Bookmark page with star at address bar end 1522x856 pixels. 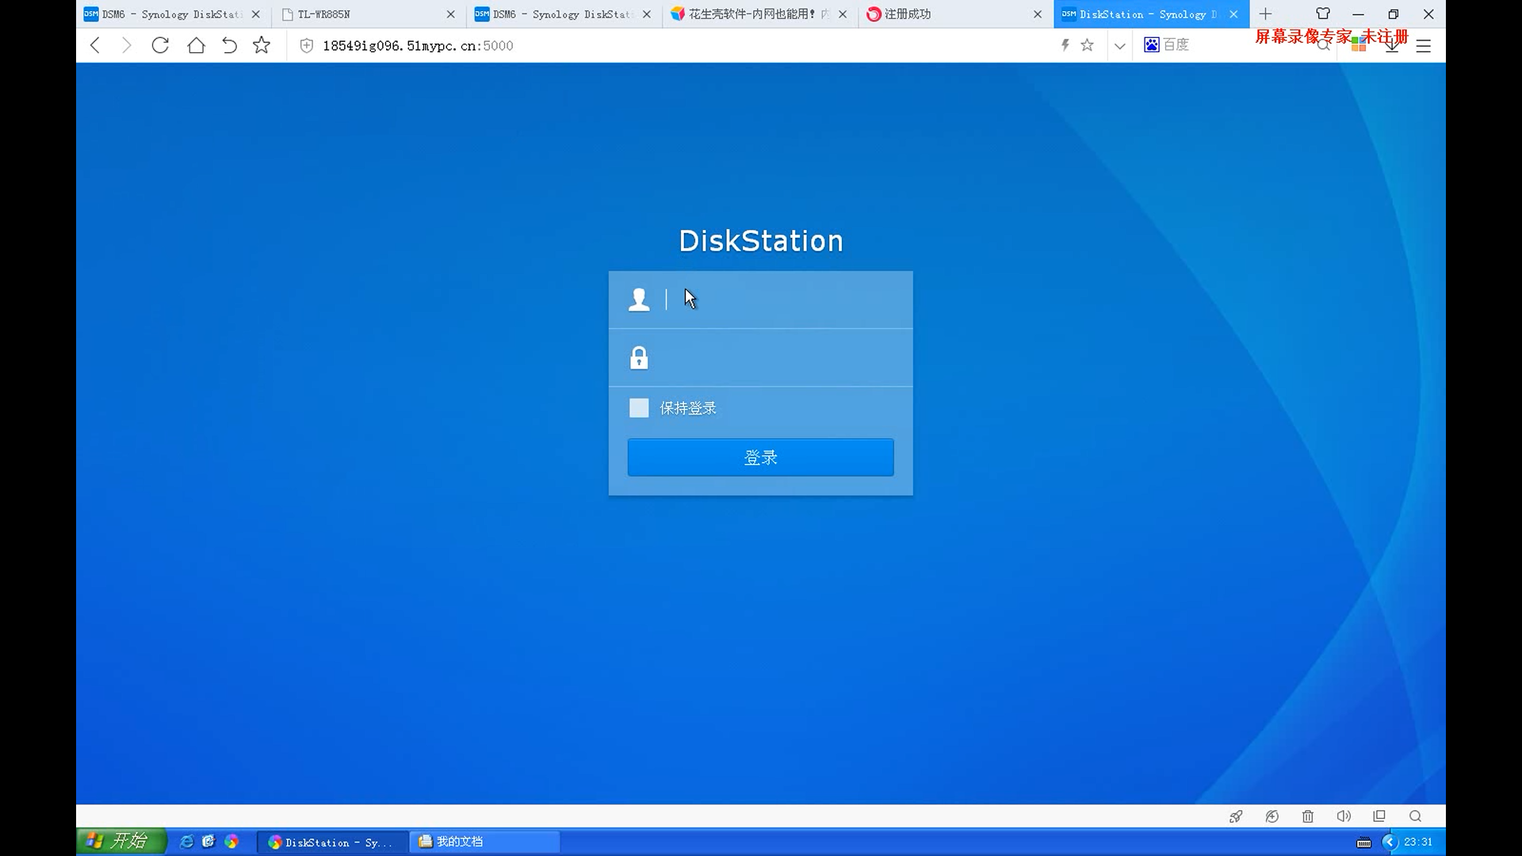pos(1088,45)
